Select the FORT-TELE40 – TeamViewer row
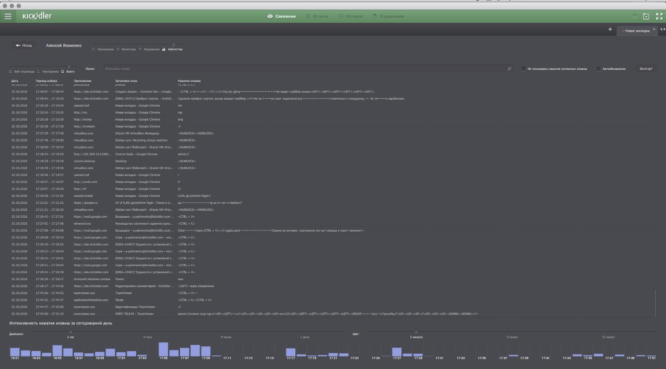The image size is (666, 369). tap(331, 314)
